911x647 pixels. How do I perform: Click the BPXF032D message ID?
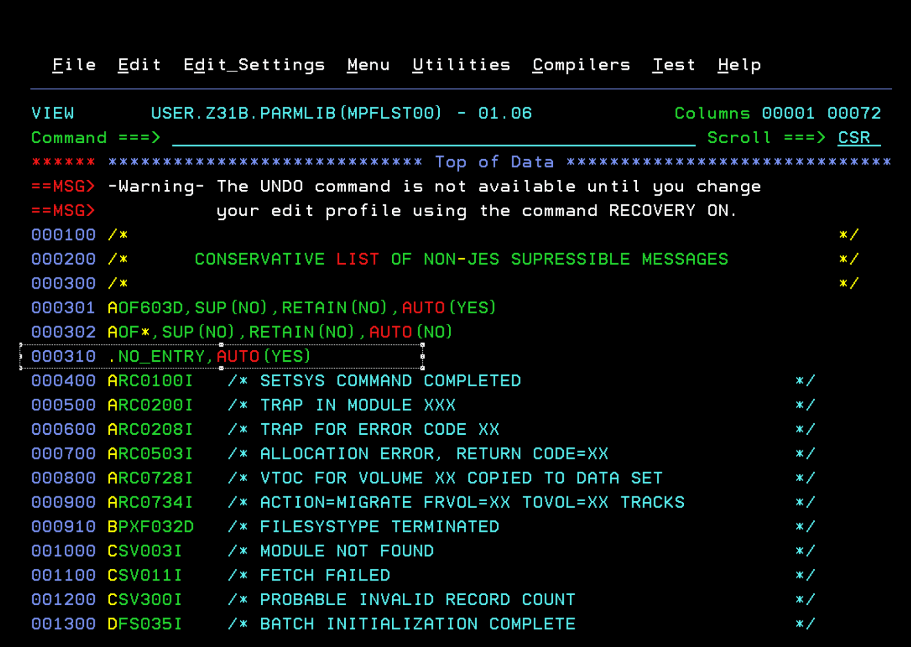coord(150,527)
